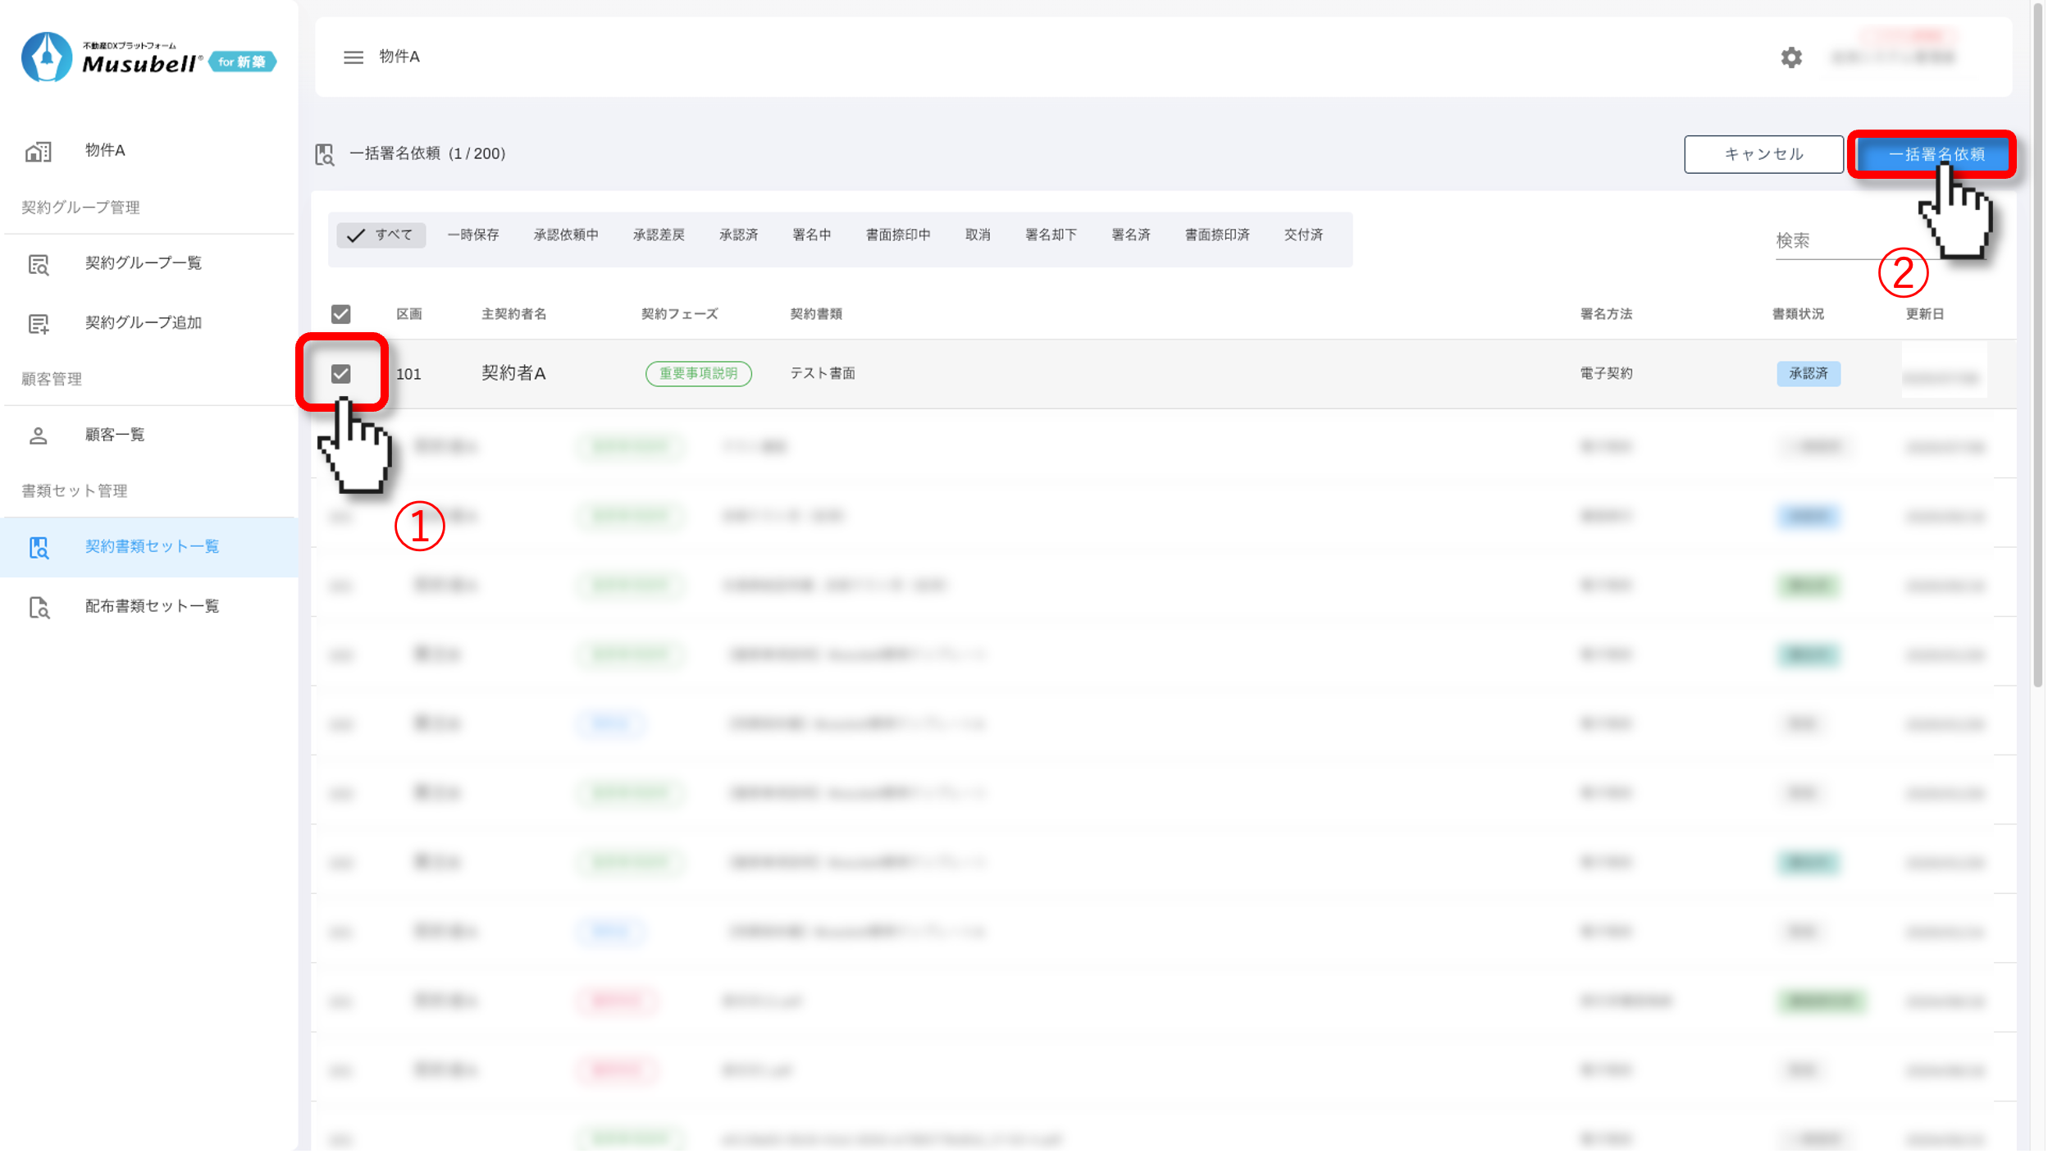
Task: Select the 一時保存 filter
Action: [473, 235]
